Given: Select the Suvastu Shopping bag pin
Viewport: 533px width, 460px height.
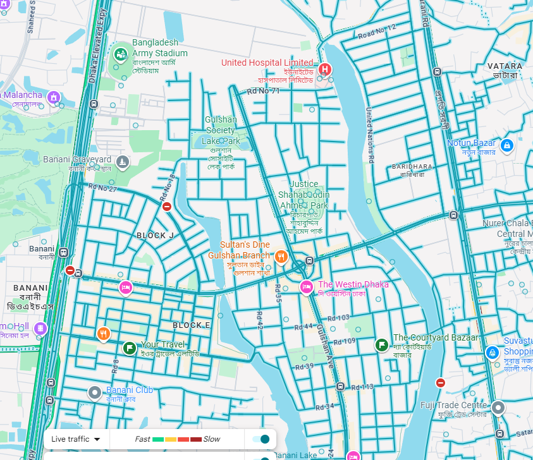Looking at the screenshot, I should [492, 353].
